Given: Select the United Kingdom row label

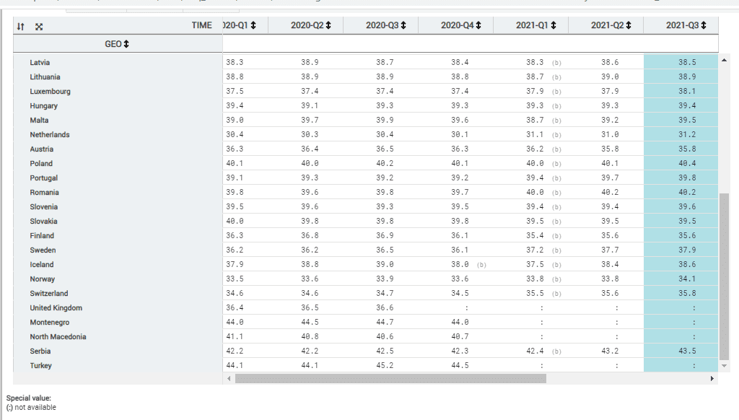Looking at the screenshot, I should [56, 308].
